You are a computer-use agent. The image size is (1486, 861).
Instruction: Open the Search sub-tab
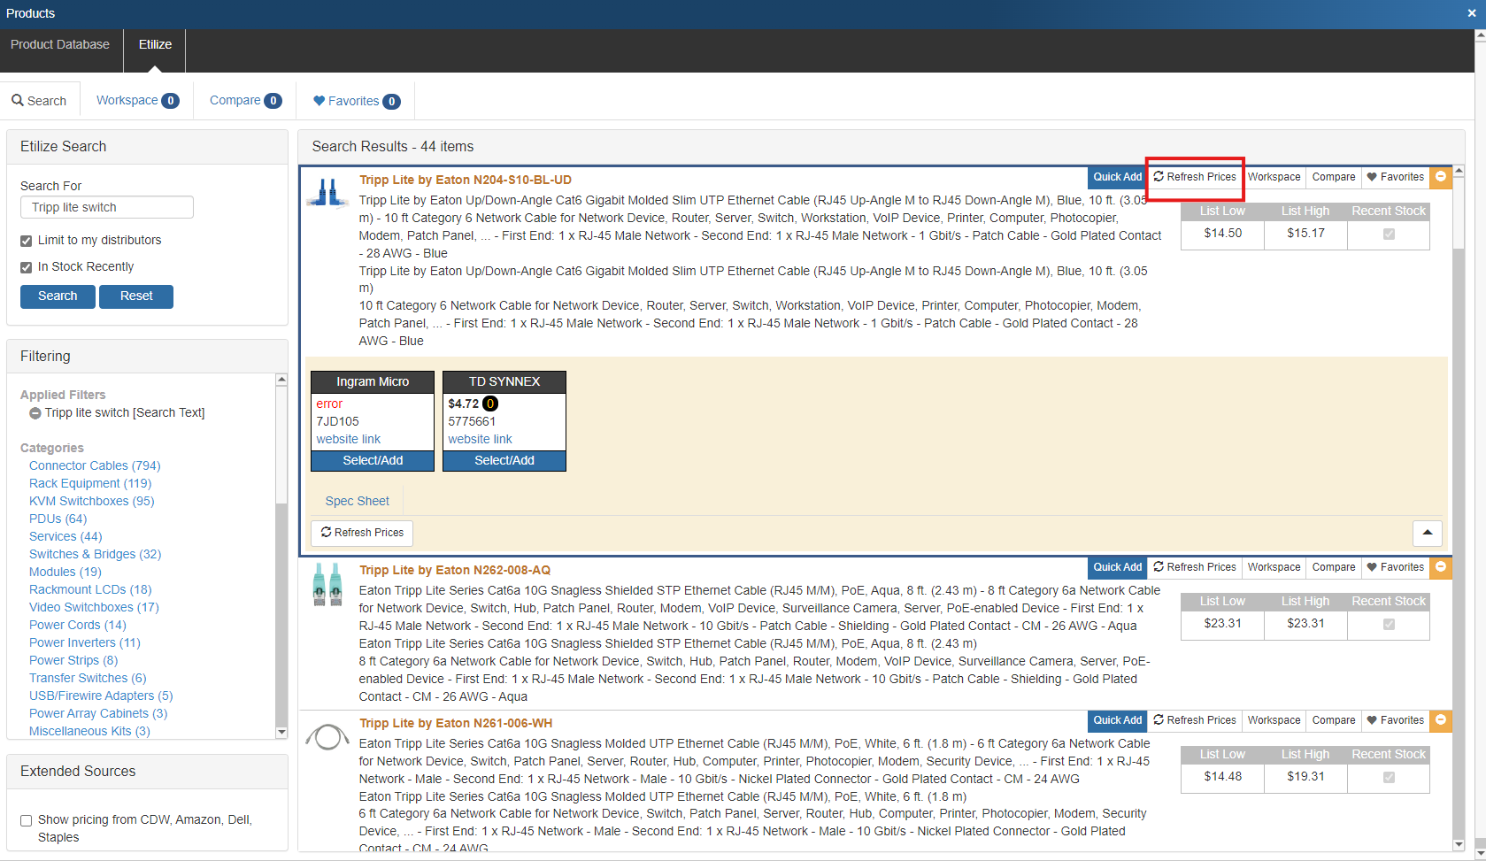coord(40,101)
